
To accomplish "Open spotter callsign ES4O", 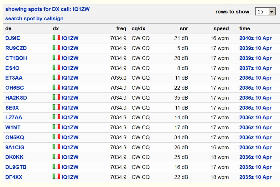I will point(12,68).
